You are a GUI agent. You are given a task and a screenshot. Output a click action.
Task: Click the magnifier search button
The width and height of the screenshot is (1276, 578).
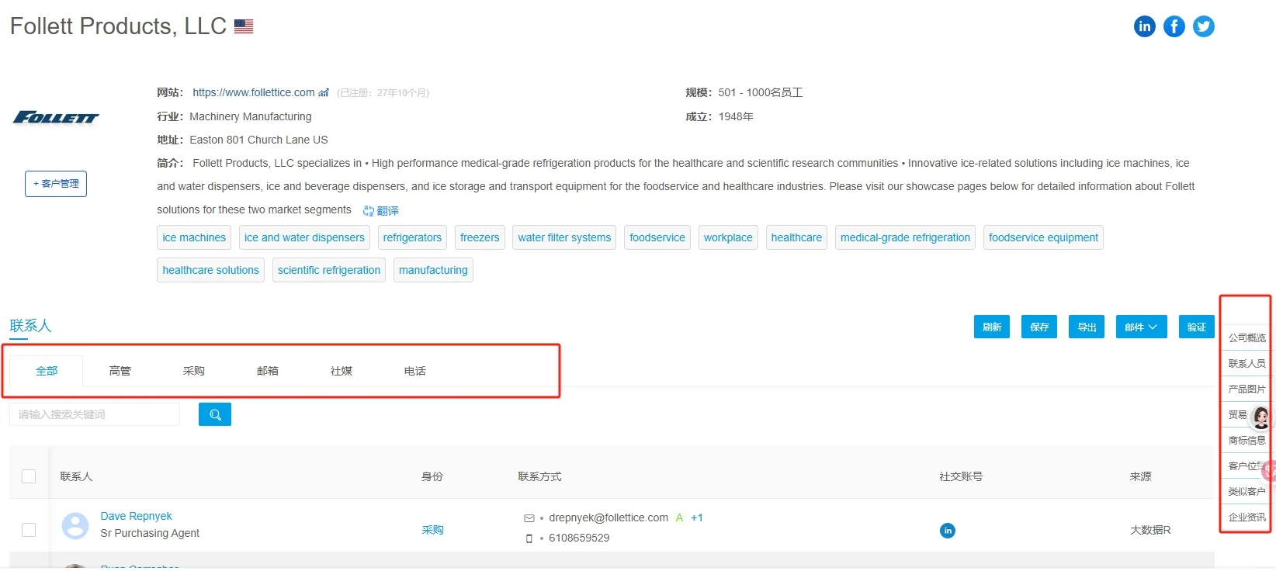[215, 414]
